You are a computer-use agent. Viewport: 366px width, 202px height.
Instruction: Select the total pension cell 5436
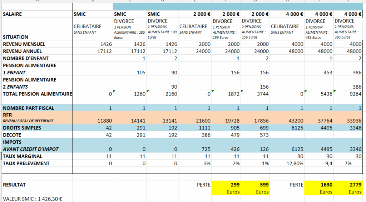point(318,94)
